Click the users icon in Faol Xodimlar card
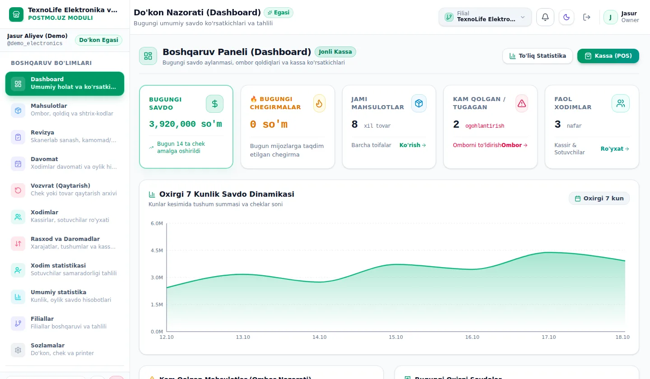 [621, 103]
